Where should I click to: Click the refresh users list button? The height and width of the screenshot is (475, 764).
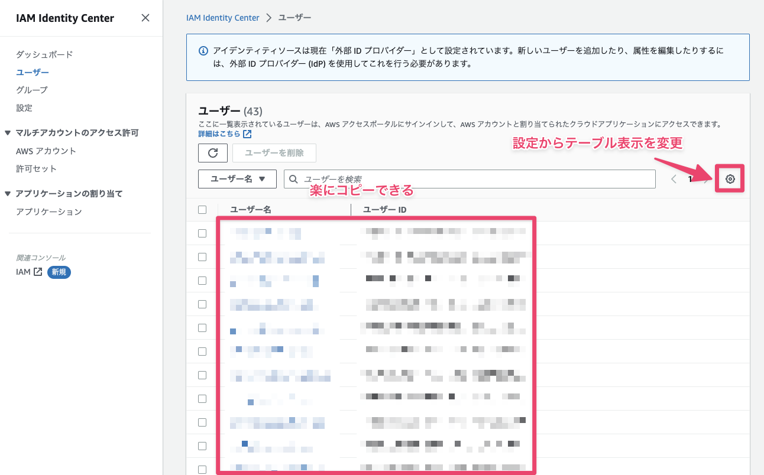(x=213, y=153)
